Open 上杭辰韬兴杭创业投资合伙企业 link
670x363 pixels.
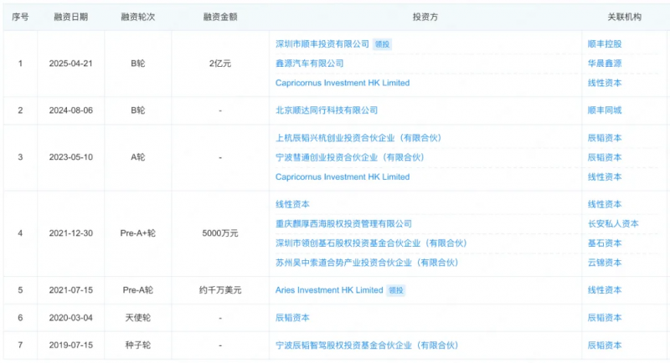(x=358, y=138)
